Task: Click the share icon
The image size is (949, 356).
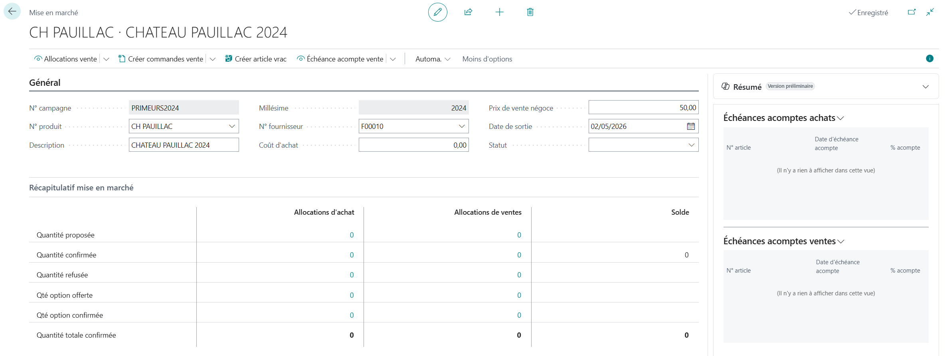Action: [468, 12]
